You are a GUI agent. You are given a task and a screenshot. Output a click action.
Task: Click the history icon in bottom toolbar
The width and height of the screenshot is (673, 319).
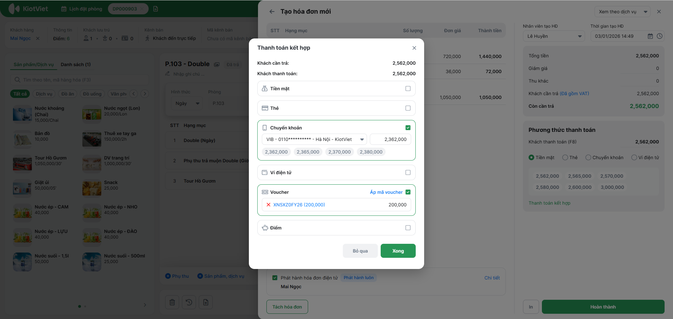189,302
